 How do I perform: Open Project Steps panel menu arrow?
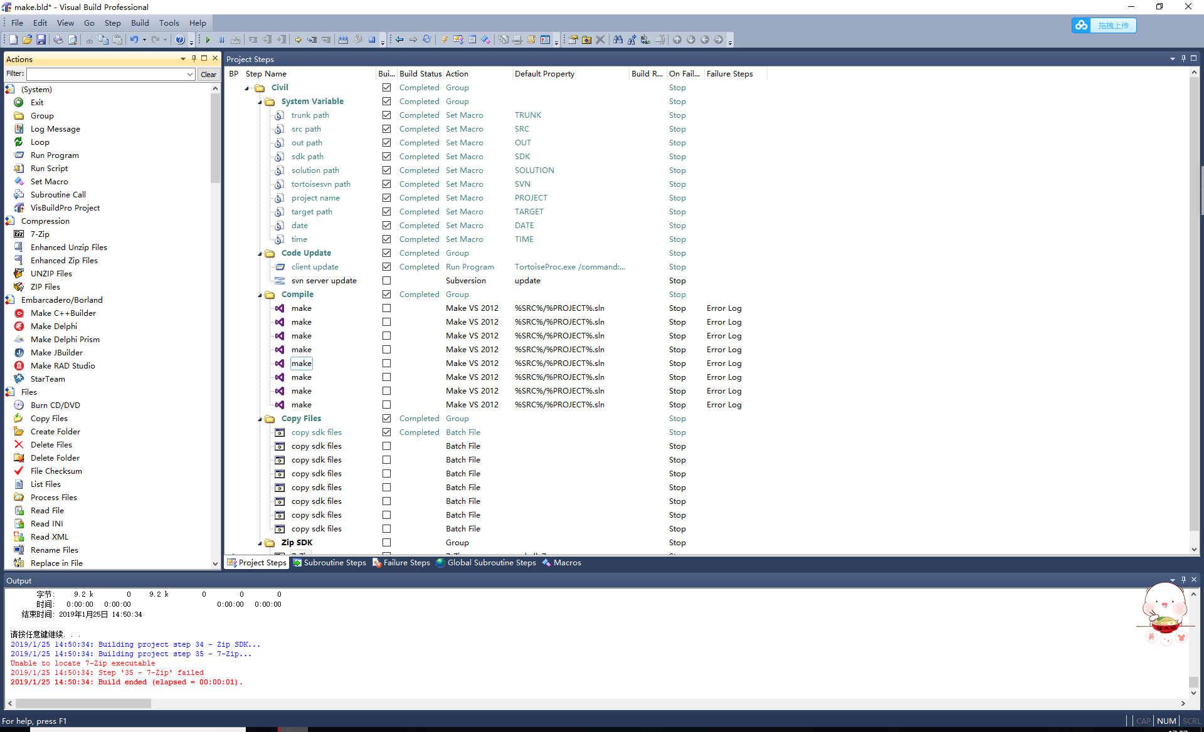point(1172,59)
